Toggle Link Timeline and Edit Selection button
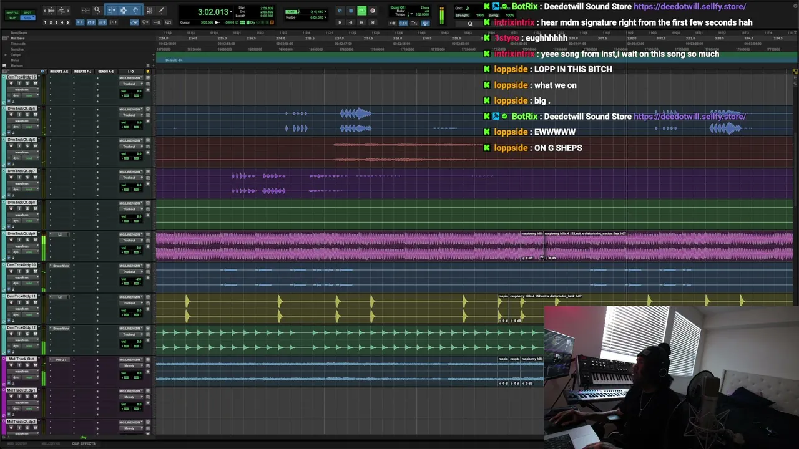 [x=91, y=22]
